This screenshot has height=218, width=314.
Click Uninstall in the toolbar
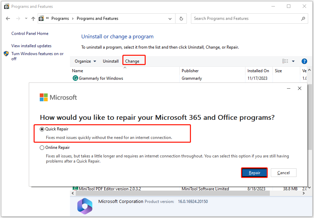tap(111, 61)
